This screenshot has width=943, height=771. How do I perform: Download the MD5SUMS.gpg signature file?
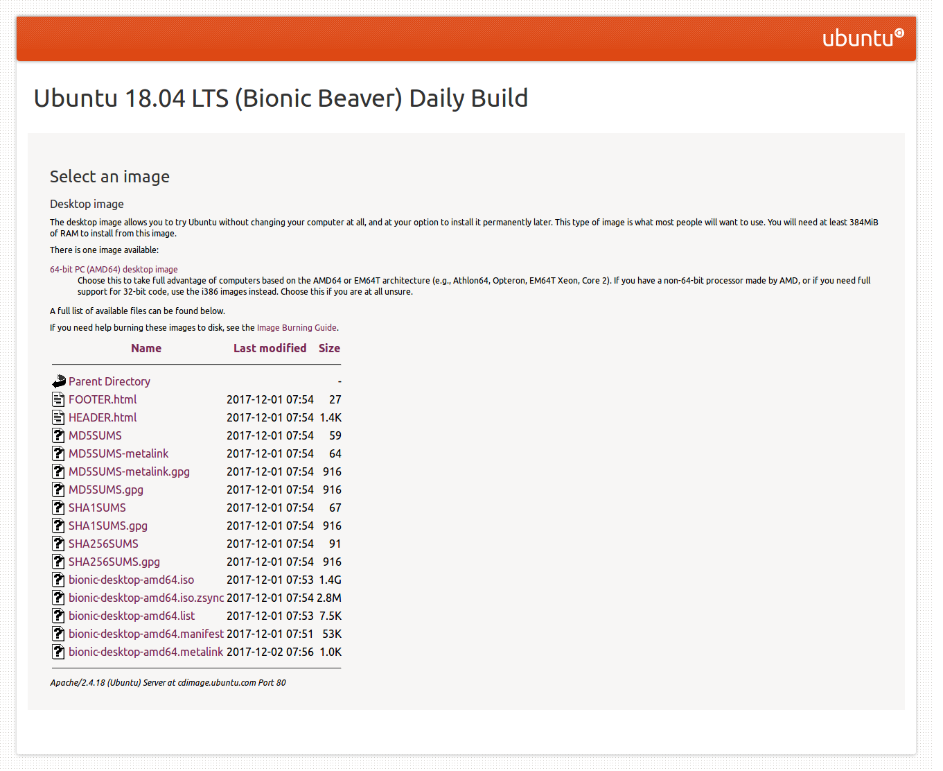(x=106, y=490)
